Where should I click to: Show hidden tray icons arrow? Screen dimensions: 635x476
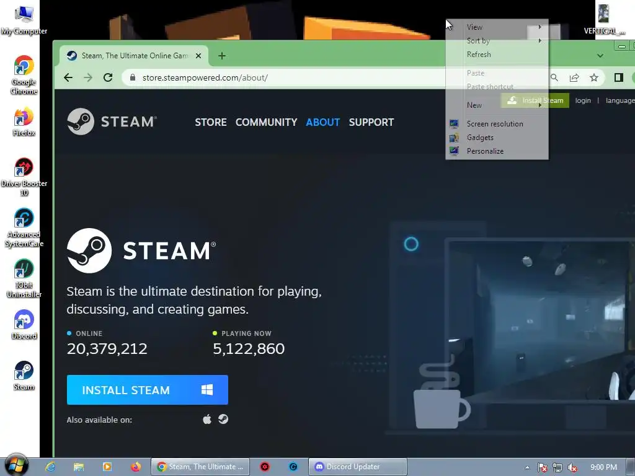[x=527, y=467]
